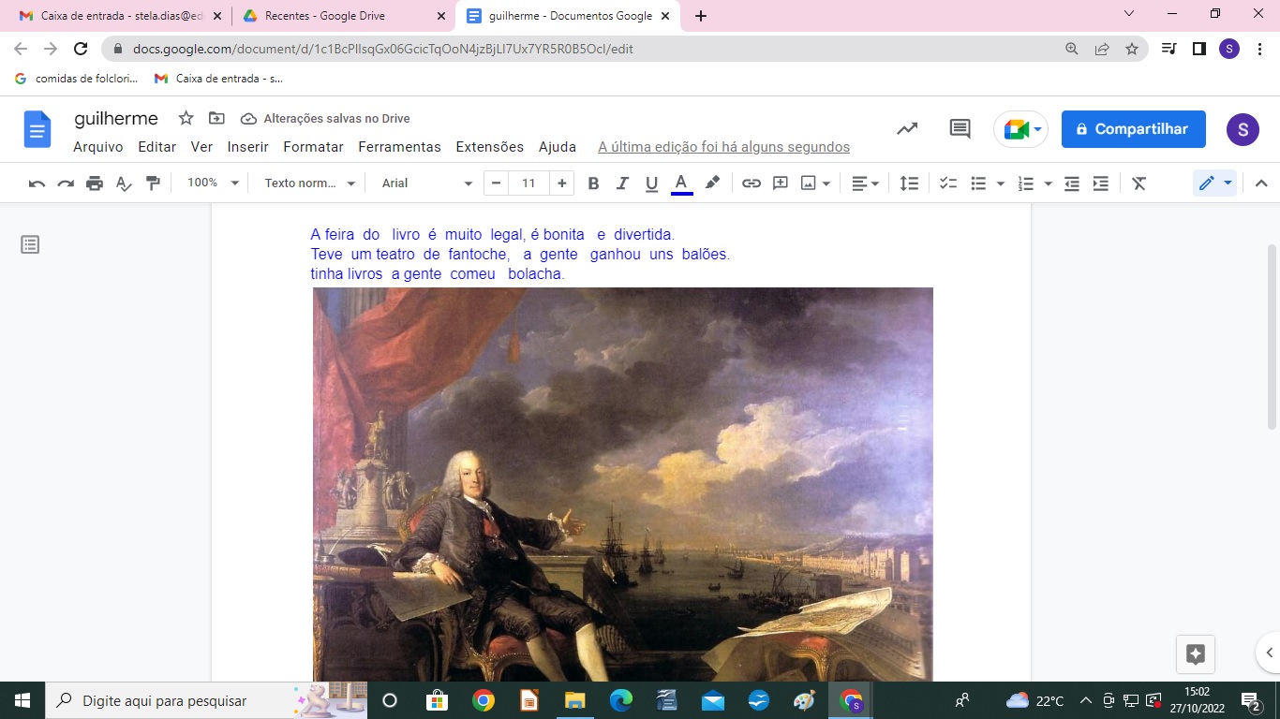Viewport: 1280px width, 719px height.
Task: Bookmark this page with the star icon
Action: (x=1132, y=49)
